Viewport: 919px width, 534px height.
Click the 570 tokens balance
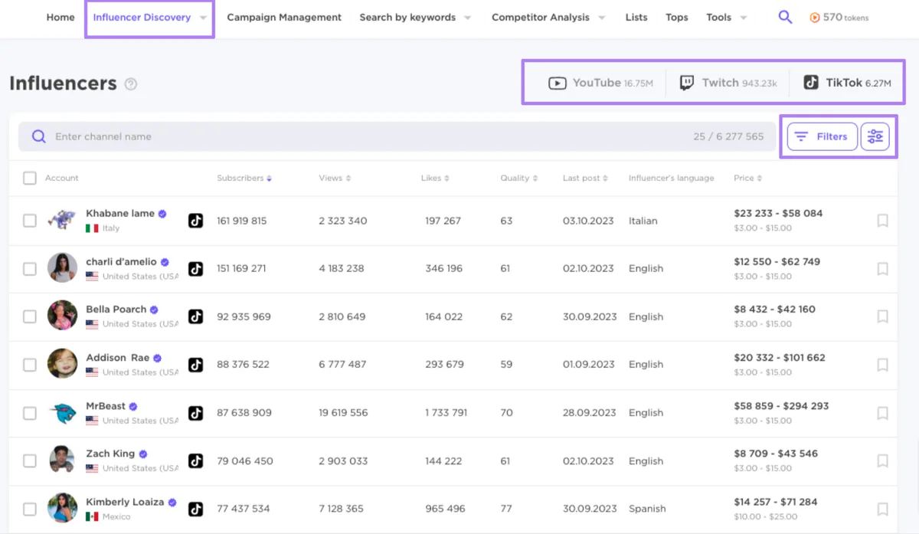click(x=845, y=18)
